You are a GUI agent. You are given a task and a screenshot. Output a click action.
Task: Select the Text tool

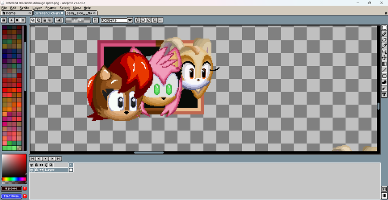click(x=384, y=95)
